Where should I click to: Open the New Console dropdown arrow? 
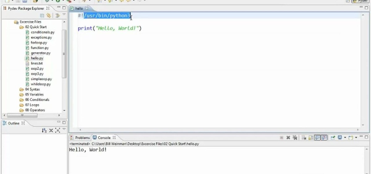point(356,138)
